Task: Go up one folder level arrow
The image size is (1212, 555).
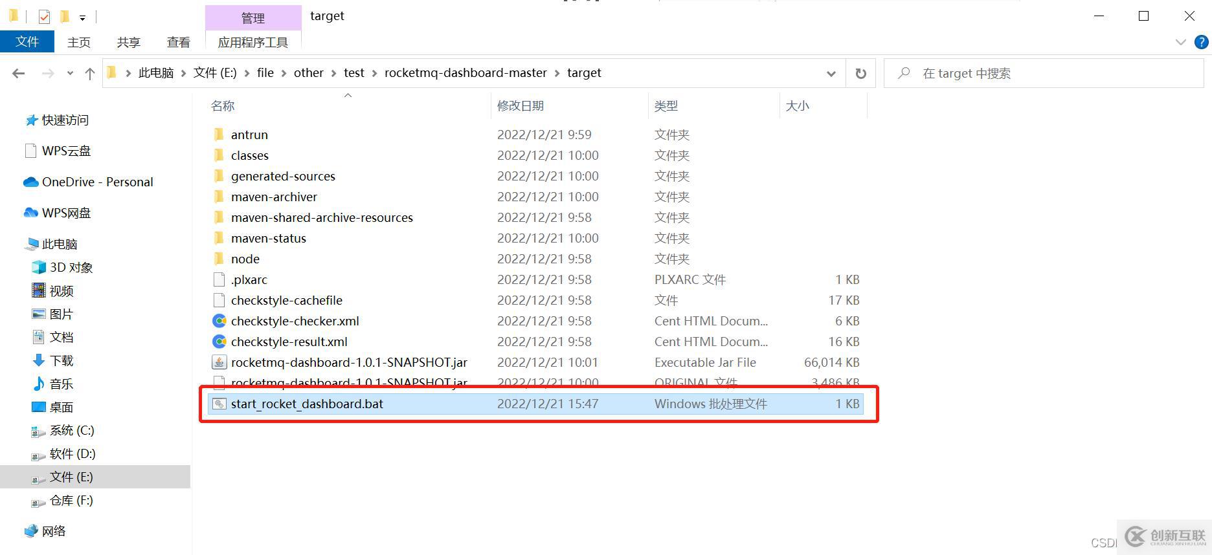Action: pyautogui.click(x=90, y=73)
